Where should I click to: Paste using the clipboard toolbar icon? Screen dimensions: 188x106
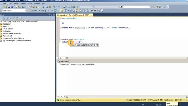(x=50, y=7)
